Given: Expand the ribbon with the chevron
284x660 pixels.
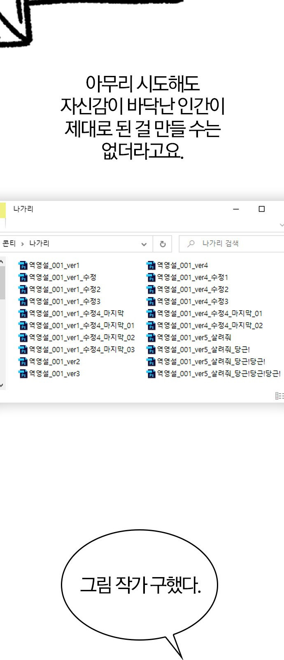Looking at the screenshot, I should [x=281, y=225].
